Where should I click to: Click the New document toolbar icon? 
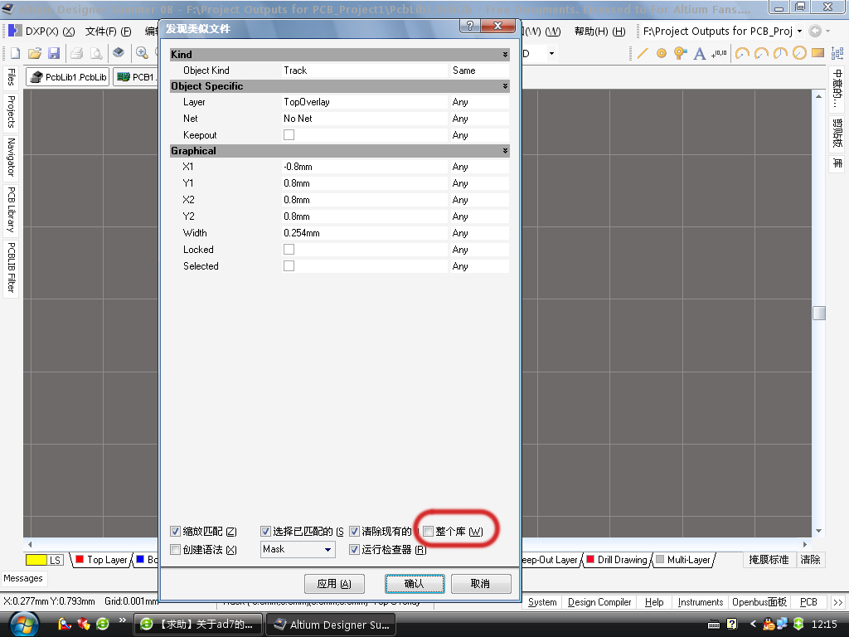click(15, 53)
